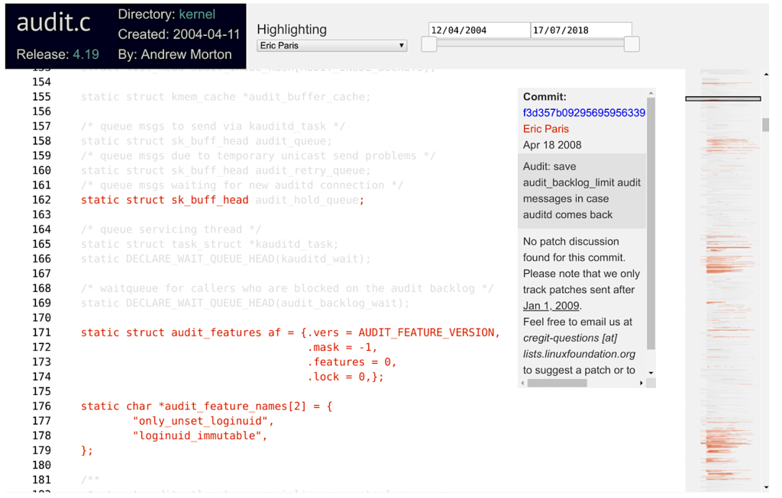
Task: Click the start date field 12/04/2004
Action: [479, 31]
